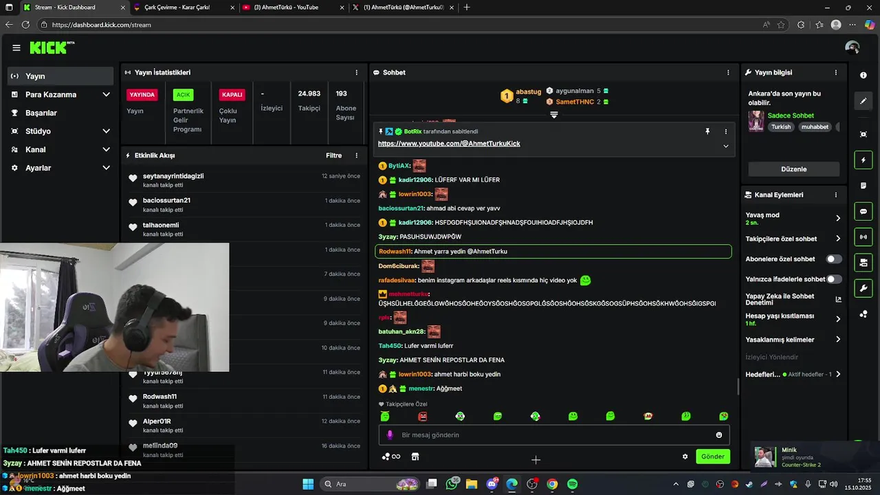Viewport: 880px width, 495px height.
Task: Open WhatsApp from the taskbar
Action: pyautogui.click(x=452, y=484)
